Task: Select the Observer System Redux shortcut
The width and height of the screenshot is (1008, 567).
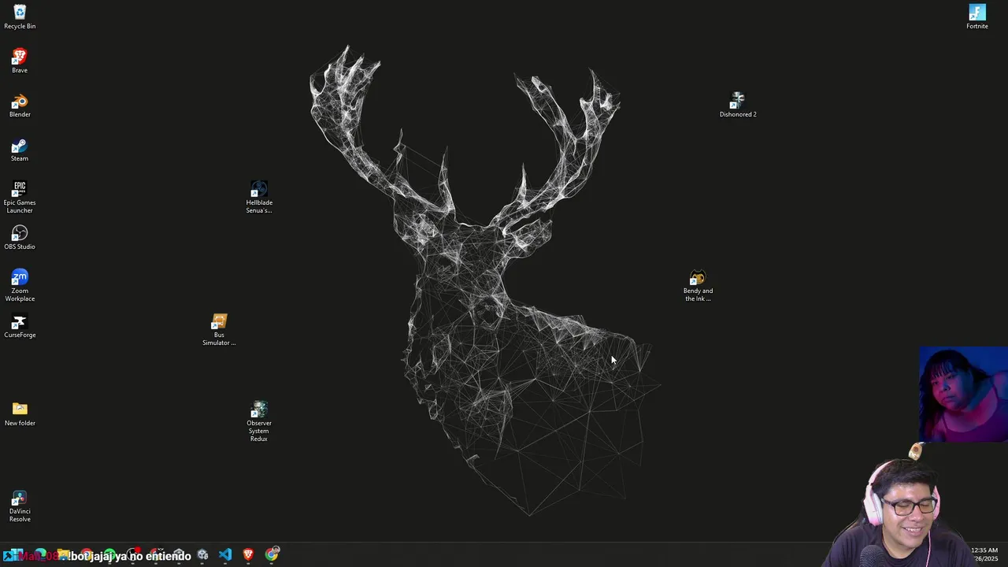Action: point(259,421)
